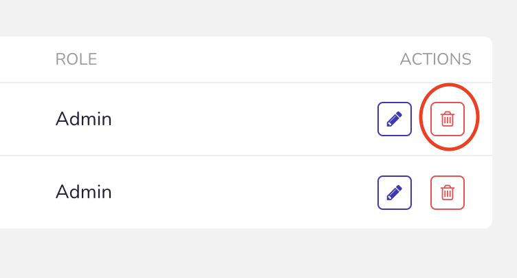Sort the table by the ROLE heading
Image resolution: width=517 pixels, height=278 pixels.
click(x=76, y=59)
